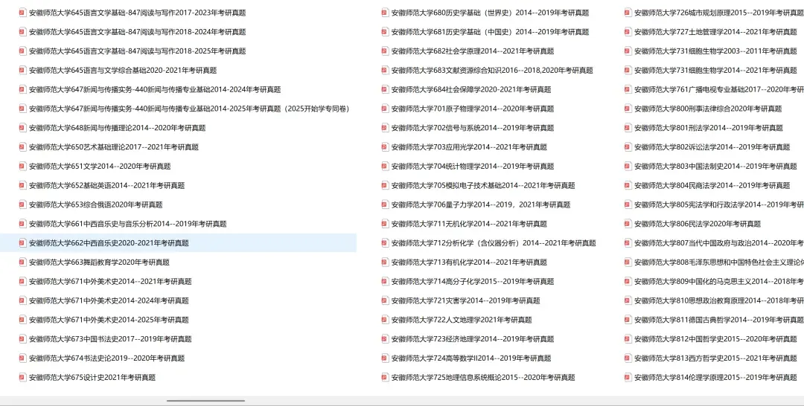Screen dimensions: 804x406
Task: Click PDF icon beside 800刑事法律综合
Action: point(628,109)
